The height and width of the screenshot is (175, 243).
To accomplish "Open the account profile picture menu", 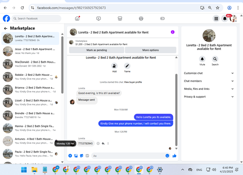I will tap(233, 18).
